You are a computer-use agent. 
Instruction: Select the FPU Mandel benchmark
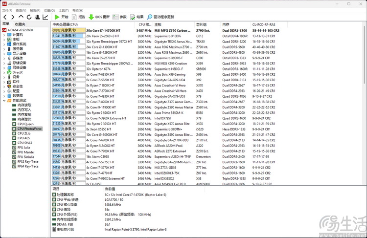pyautogui.click(x=23, y=152)
